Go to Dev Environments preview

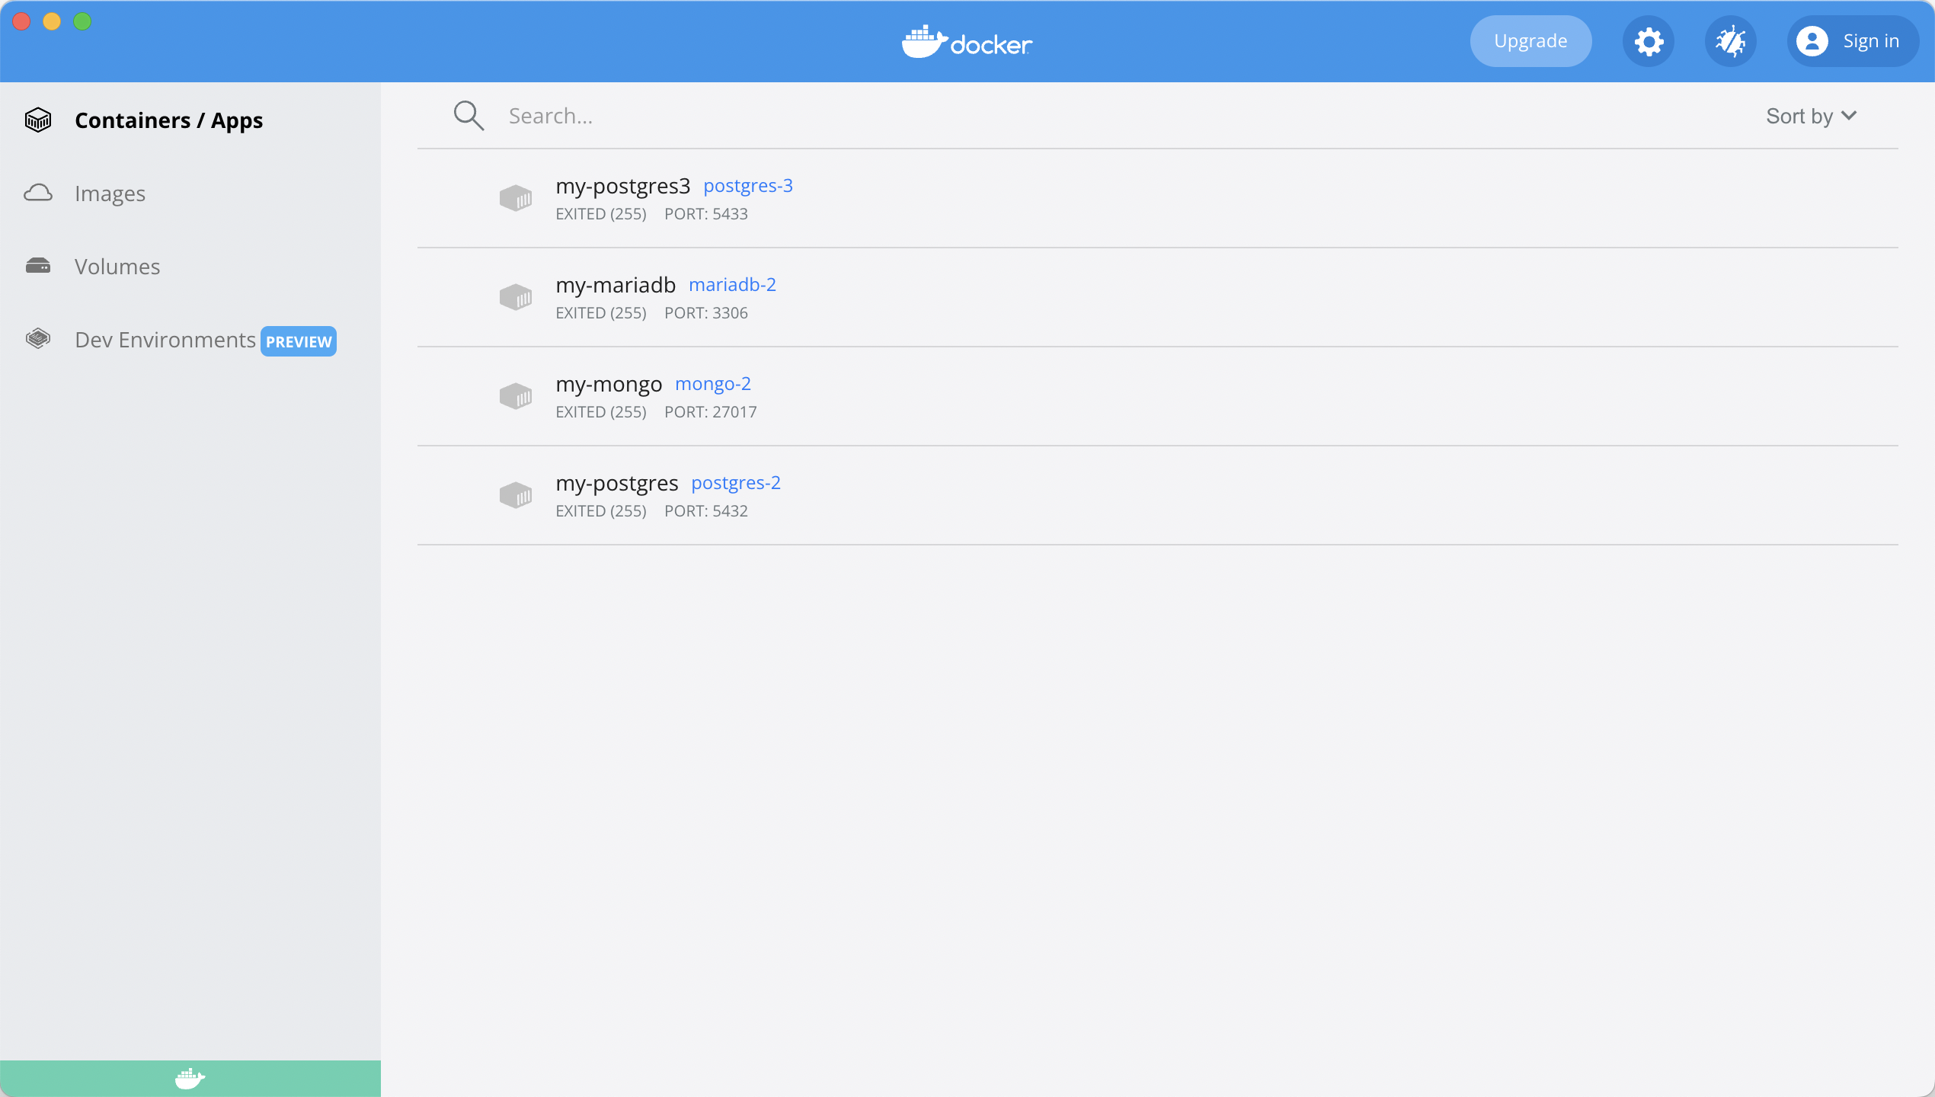165,340
